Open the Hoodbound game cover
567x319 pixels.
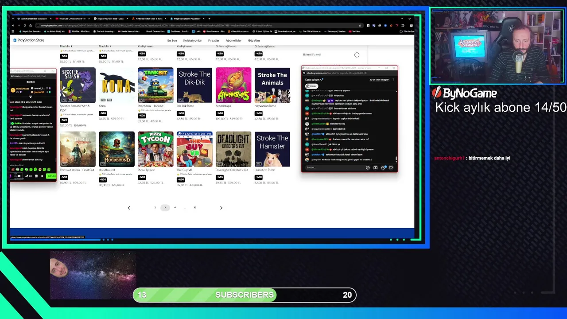pyautogui.click(x=117, y=149)
